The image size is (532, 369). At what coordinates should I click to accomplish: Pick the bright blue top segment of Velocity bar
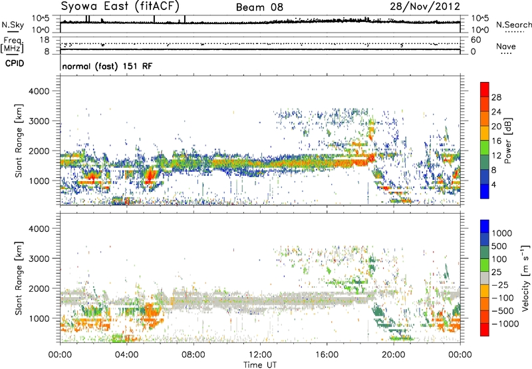click(485, 226)
